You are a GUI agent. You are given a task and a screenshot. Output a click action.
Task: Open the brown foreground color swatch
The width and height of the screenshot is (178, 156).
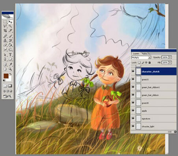click(x=6, y=76)
